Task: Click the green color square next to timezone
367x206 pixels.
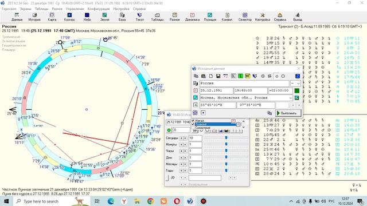Action: [x=296, y=90]
